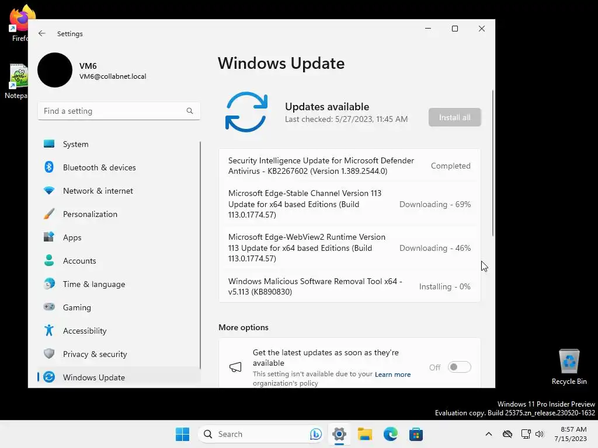Select Gaming label in sidebar

click(77, 307)
